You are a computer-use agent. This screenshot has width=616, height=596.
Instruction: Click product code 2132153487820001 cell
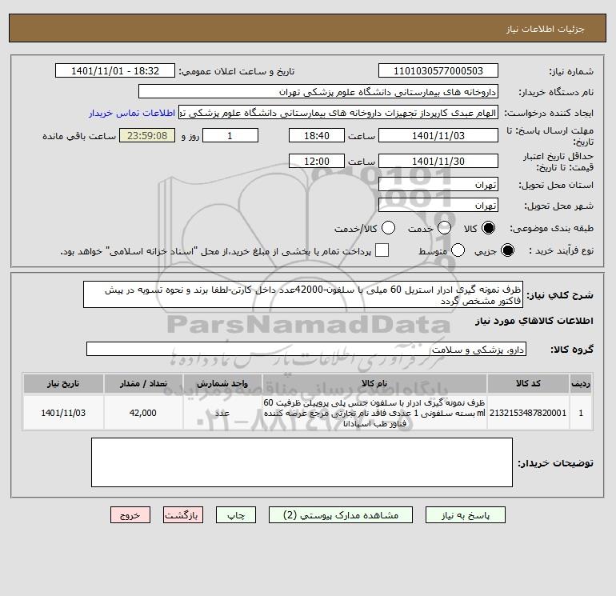click(x=528, y=413)
